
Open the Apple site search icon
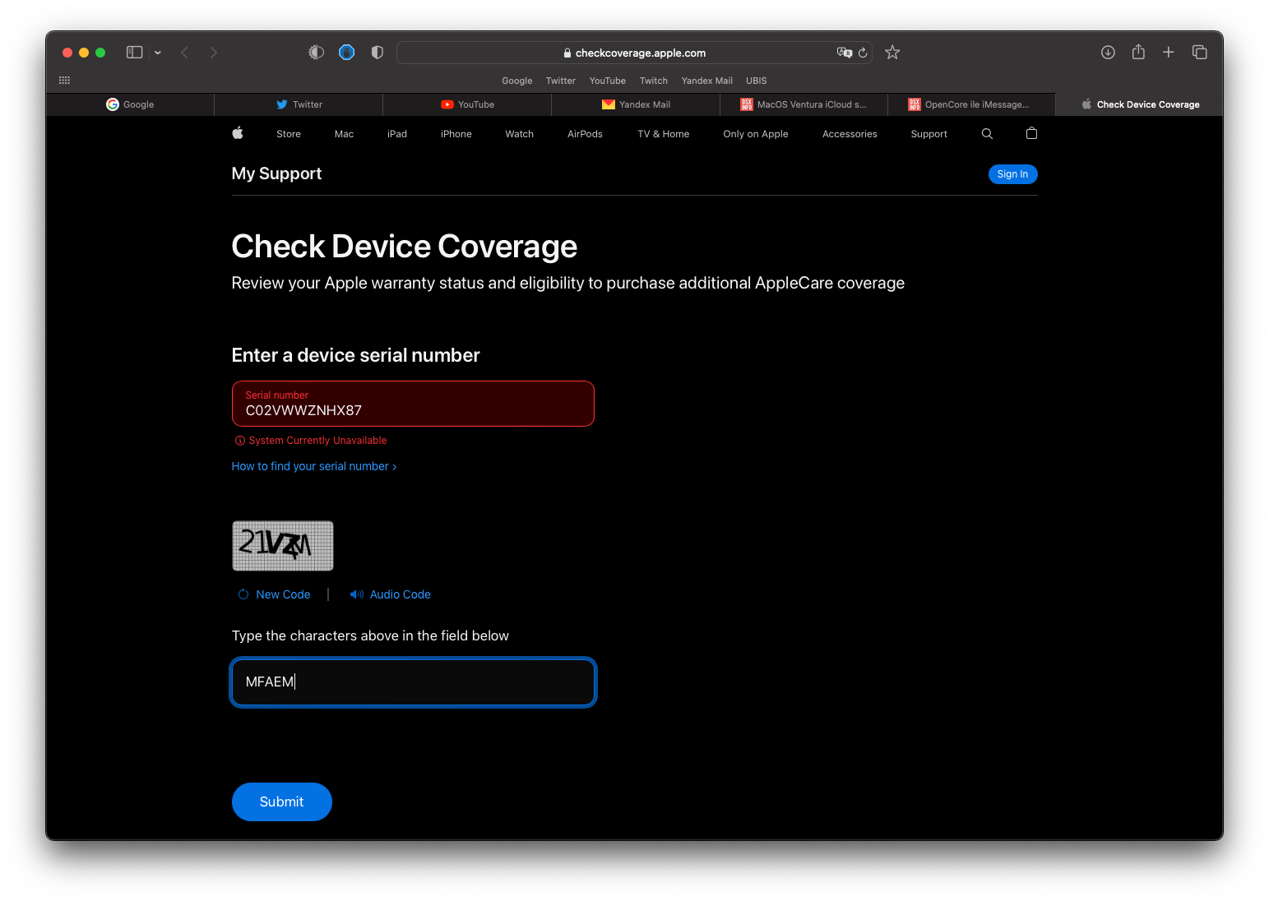point(987,134)
